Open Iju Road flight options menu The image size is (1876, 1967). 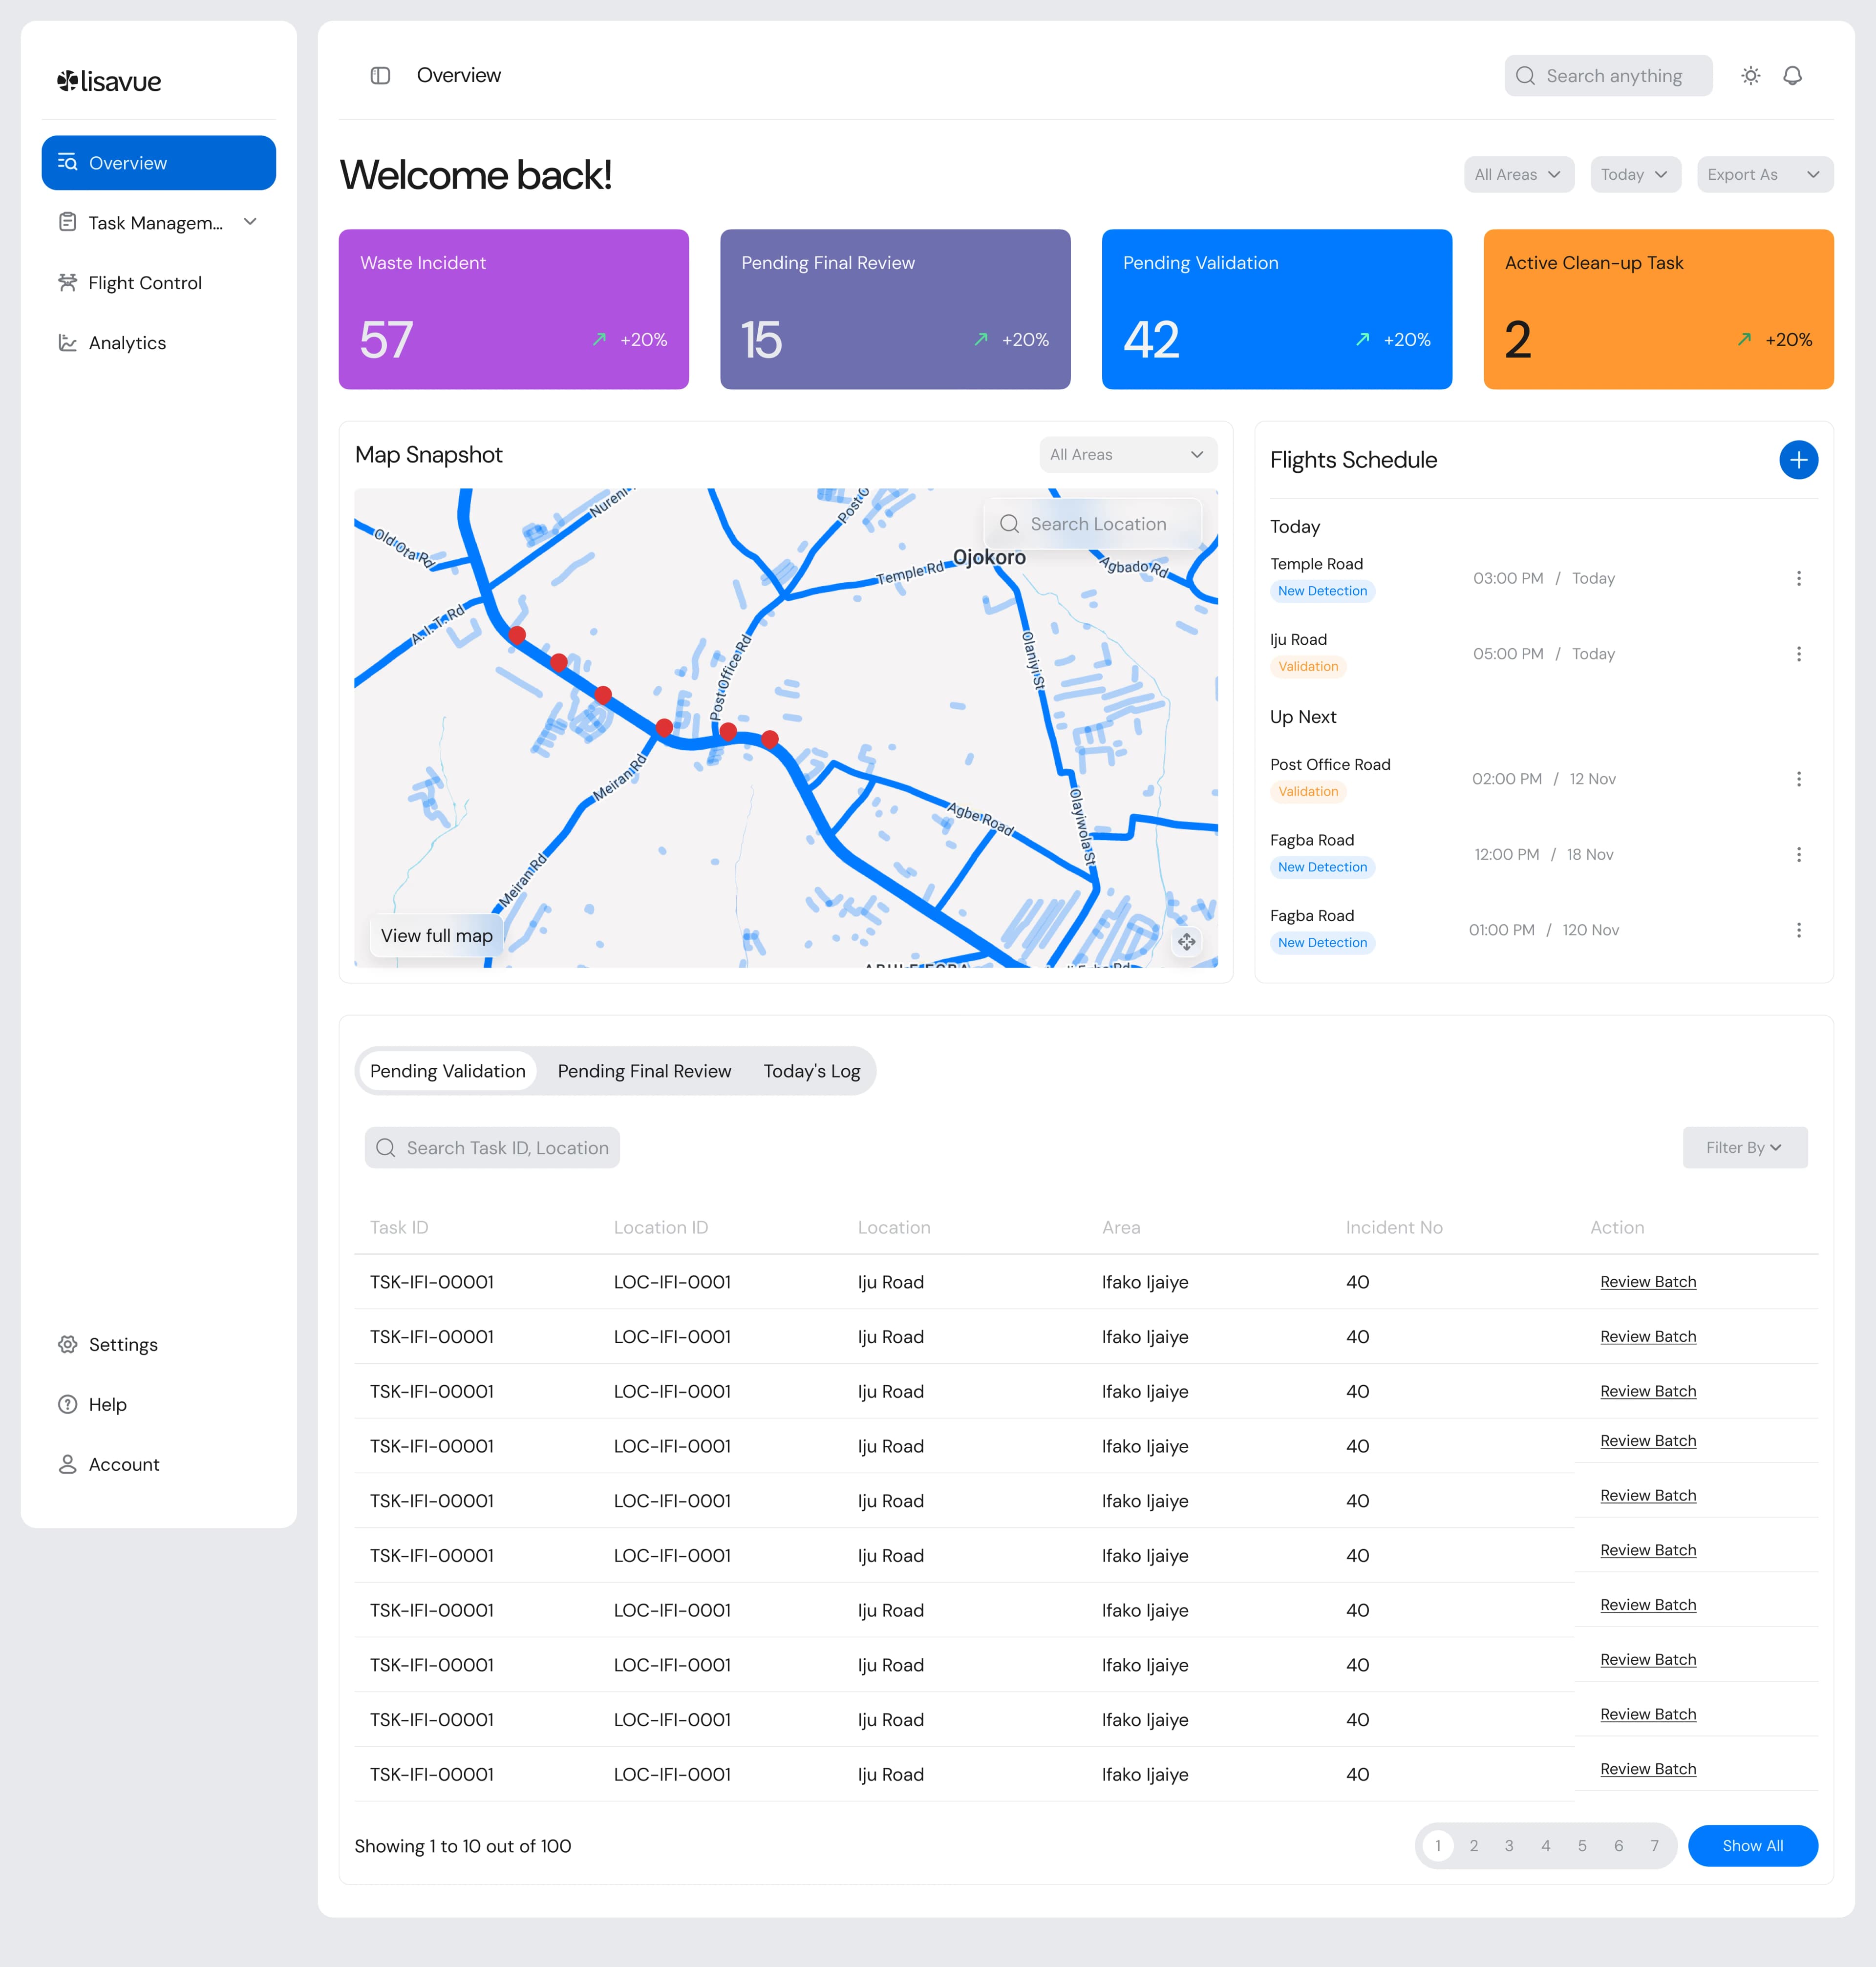(1798, 654)
